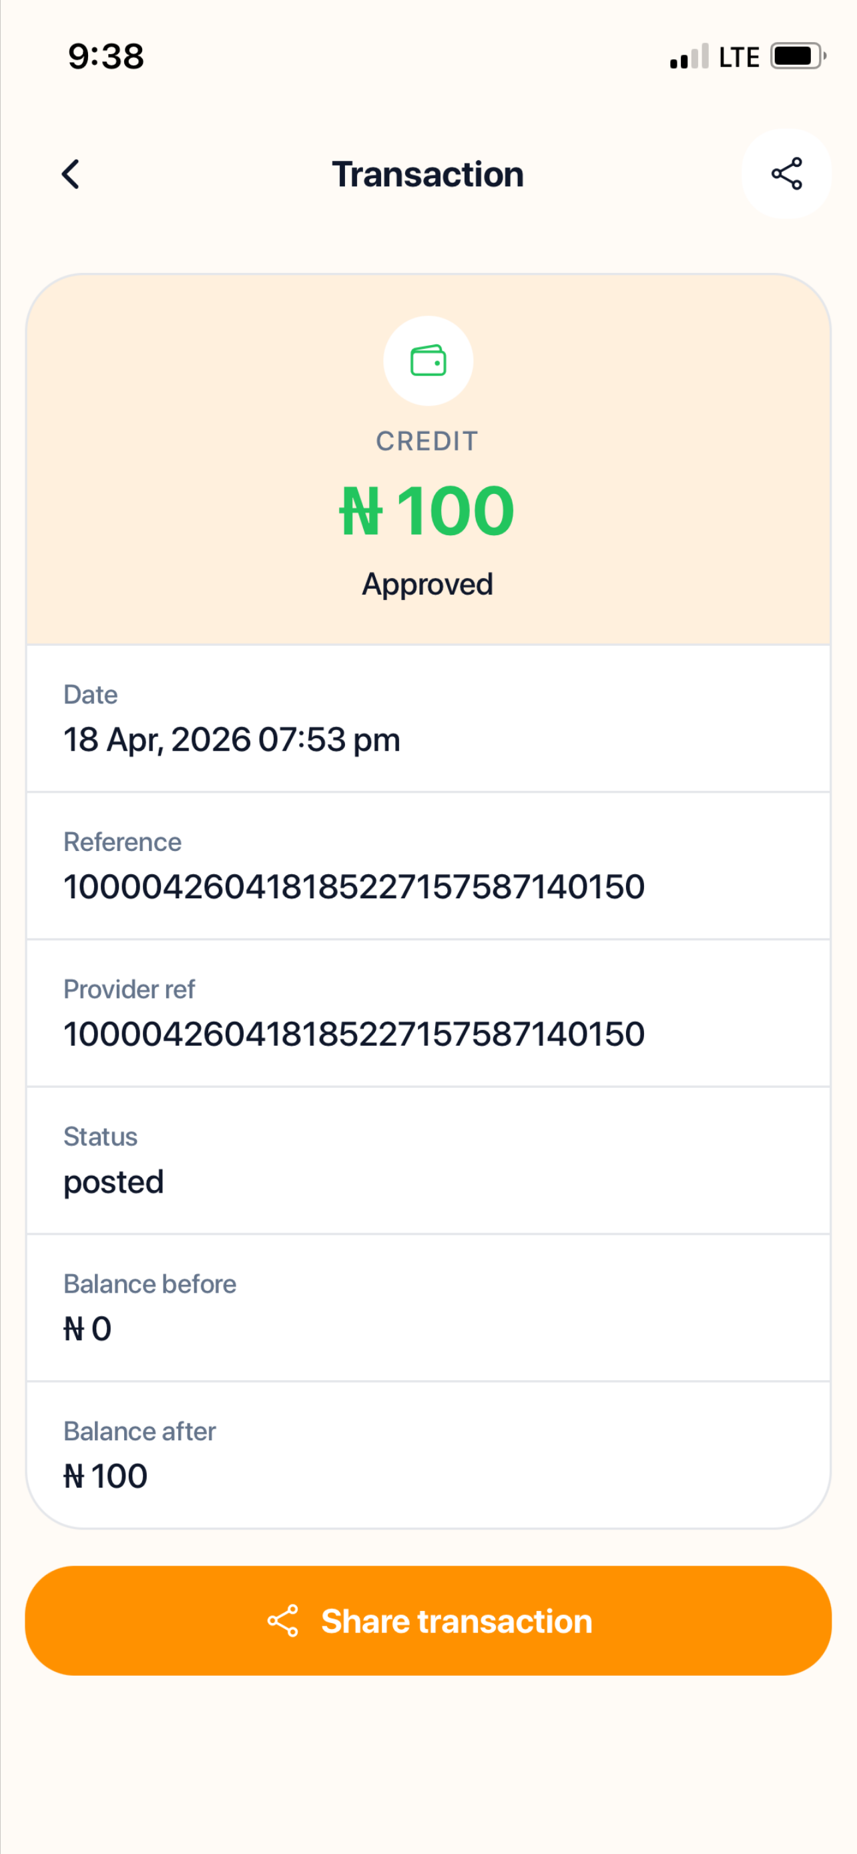Select the Balance after label

pos(139,1432)
